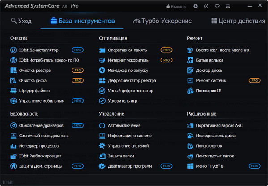Open the skin shirt icon in title bar
The image size is (268, 186).
click(x=217, y=7)
